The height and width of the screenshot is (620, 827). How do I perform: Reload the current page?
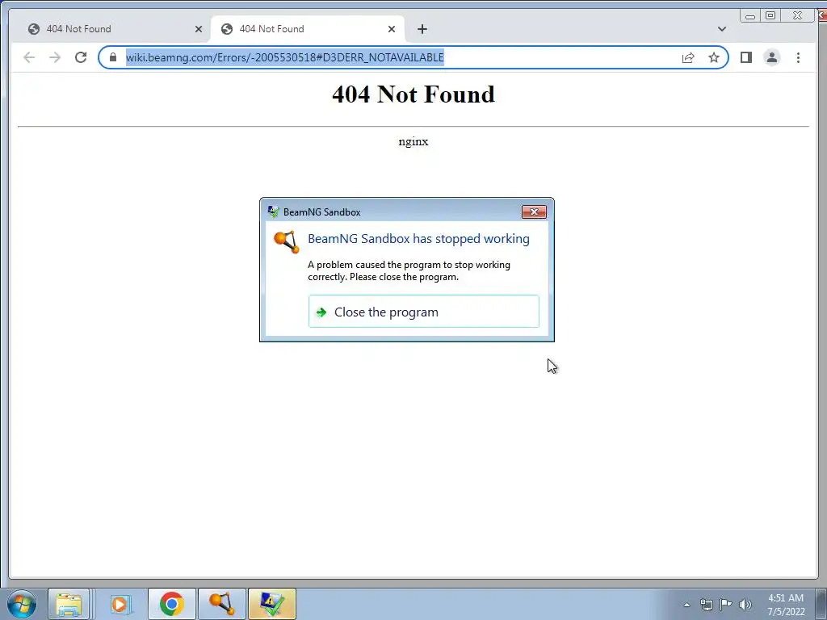click(81, 57)
